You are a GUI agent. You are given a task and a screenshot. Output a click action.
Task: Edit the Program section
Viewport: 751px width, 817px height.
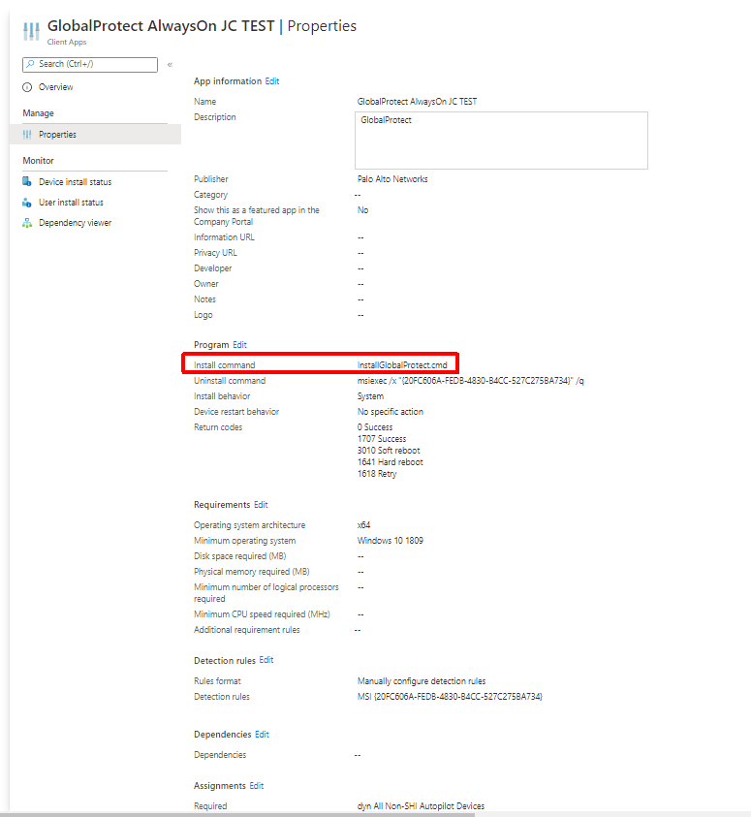pos(239,345)
